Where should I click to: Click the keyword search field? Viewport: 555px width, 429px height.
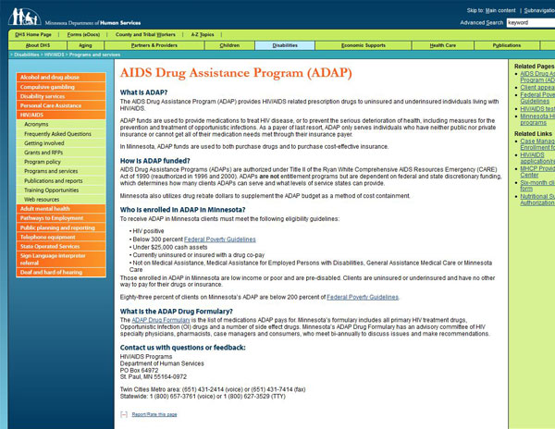531,22
